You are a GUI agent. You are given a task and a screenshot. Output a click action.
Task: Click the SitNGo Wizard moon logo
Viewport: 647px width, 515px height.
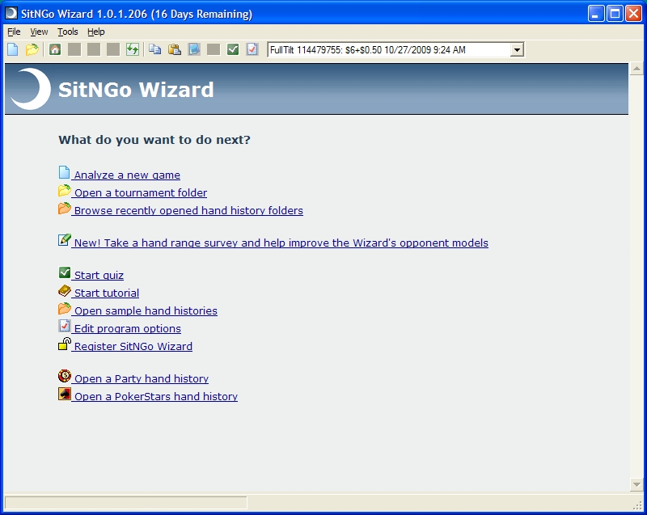(x=31, y=89)
